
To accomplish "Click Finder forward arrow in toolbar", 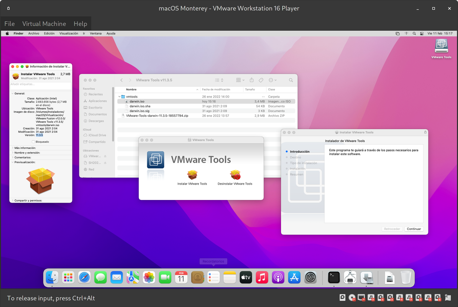I will (x=130, y=80).
